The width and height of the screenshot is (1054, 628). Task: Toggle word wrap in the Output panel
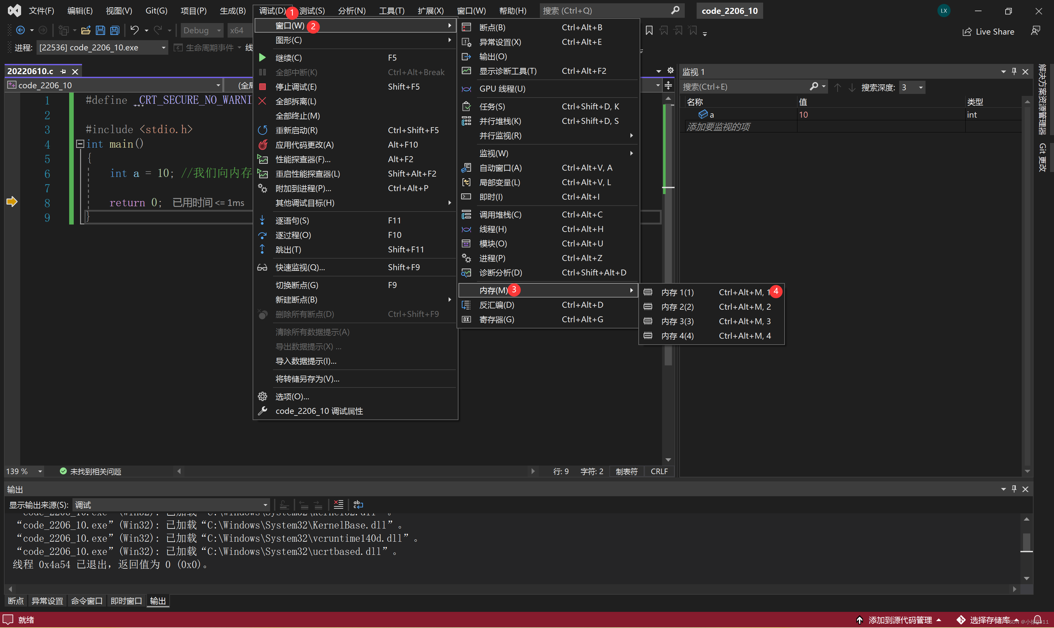(x=358, y=504)
